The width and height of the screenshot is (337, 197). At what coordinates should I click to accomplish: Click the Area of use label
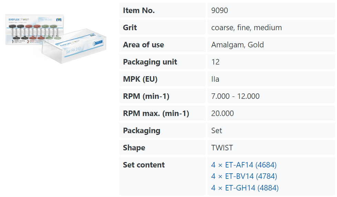click(143, 45)
